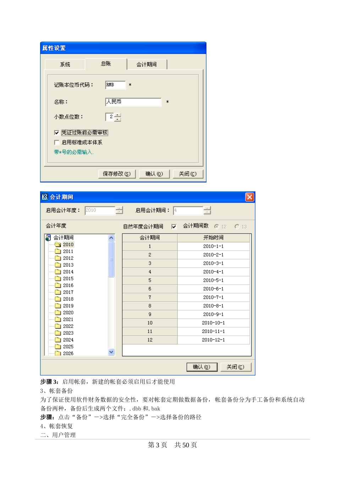This screenshot has height=477, width=337.
Task: Increase 启用会计年度 with the up spinner
Action: 120,208
